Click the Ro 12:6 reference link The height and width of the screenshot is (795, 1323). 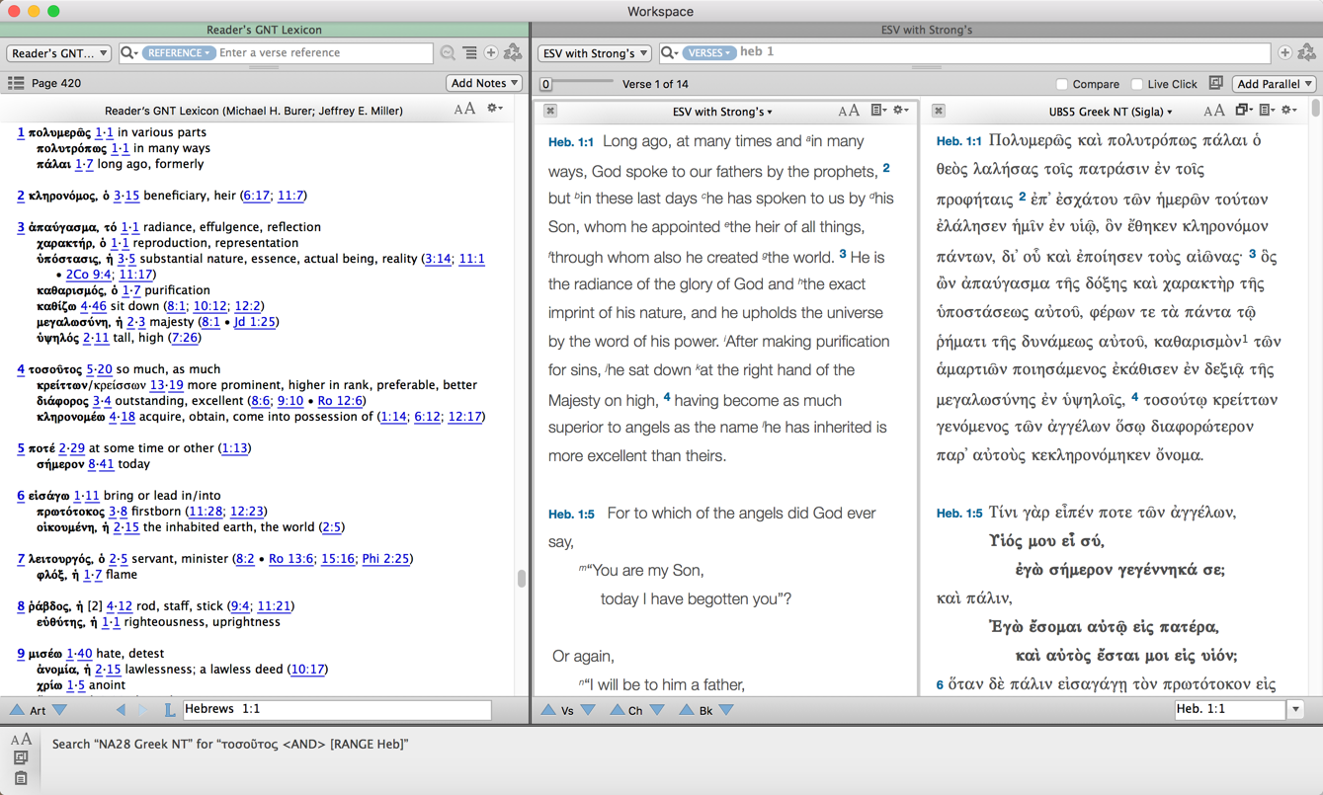point(339,401)
